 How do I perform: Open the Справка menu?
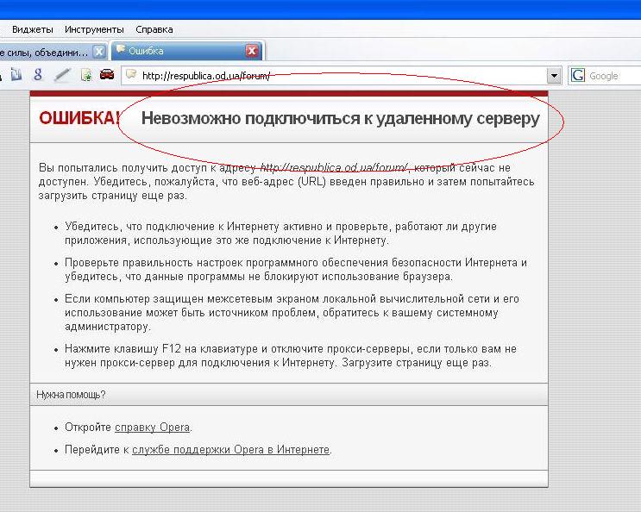(154, 29)
